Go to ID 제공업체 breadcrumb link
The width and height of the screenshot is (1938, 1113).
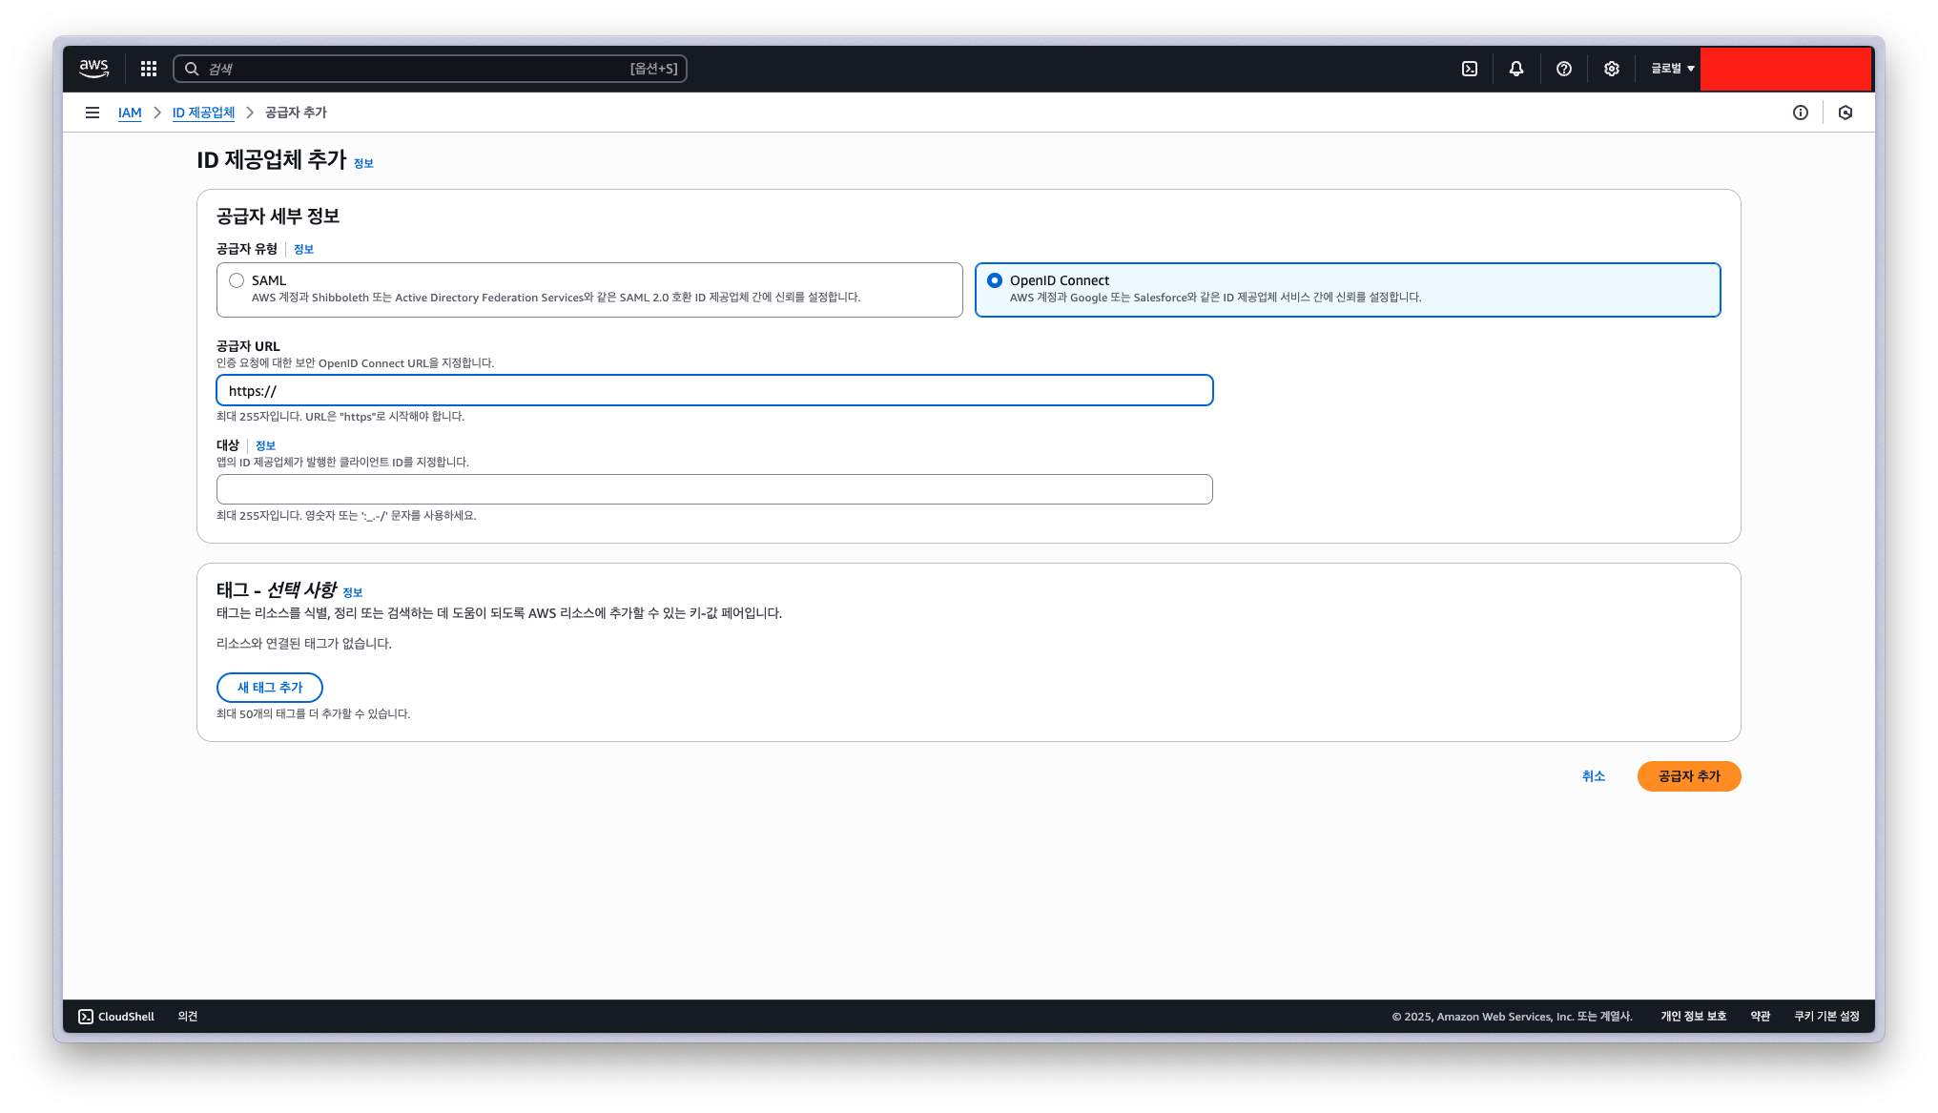pyautogui.click(x=203, y=113)
